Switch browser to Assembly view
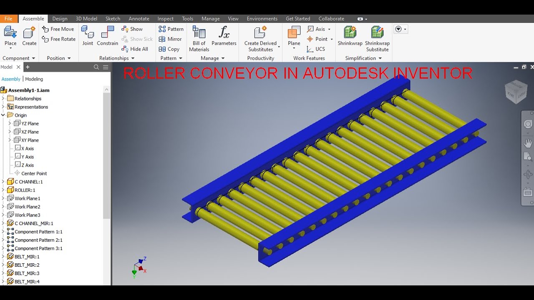This screenshot has width=534, height=300. 11,79
